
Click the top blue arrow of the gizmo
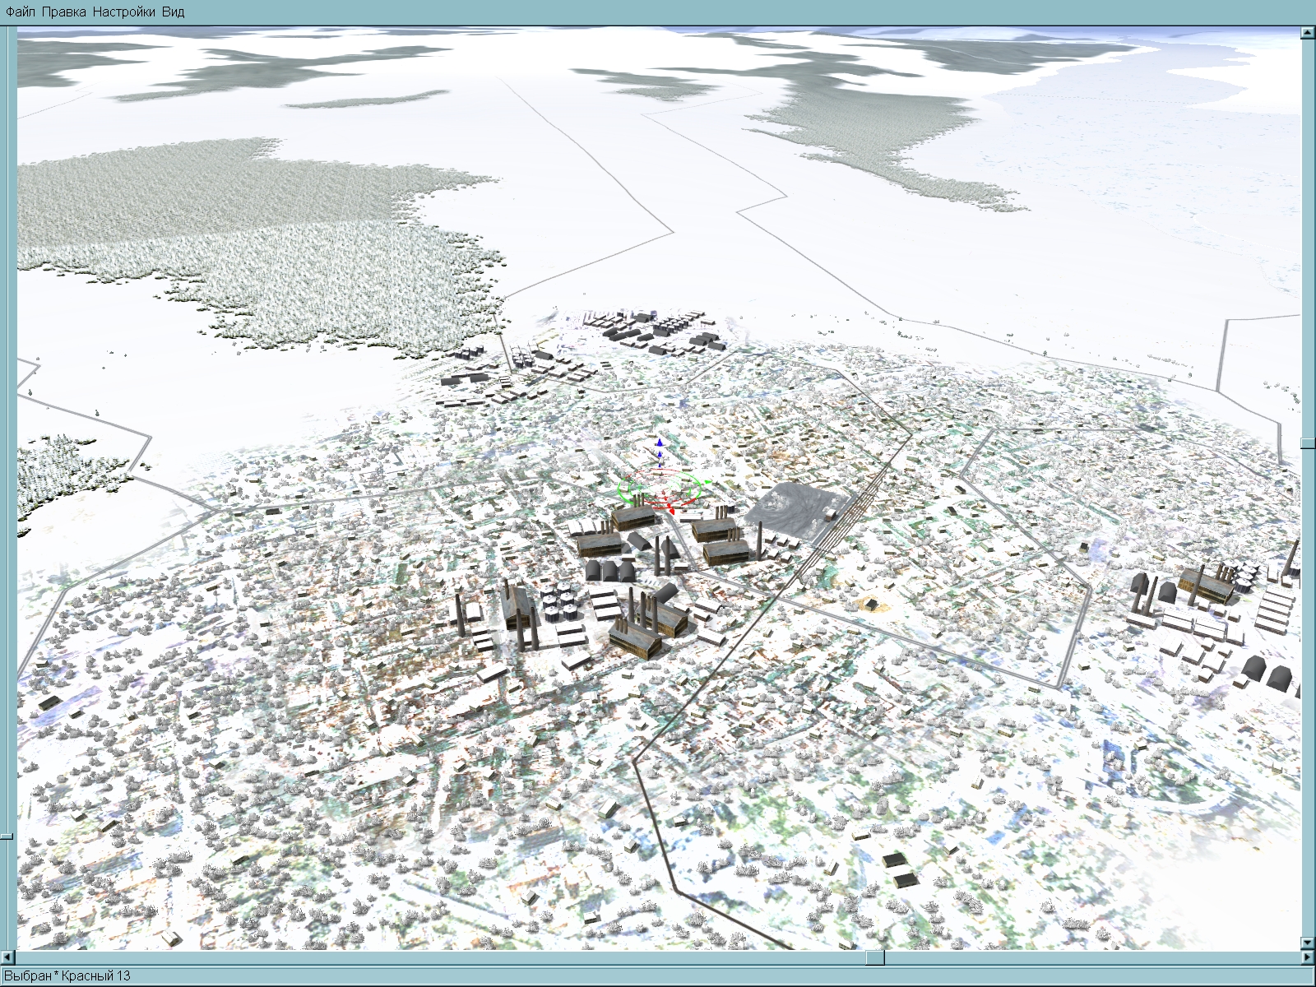pyautogui.click(x=659, y=443)
